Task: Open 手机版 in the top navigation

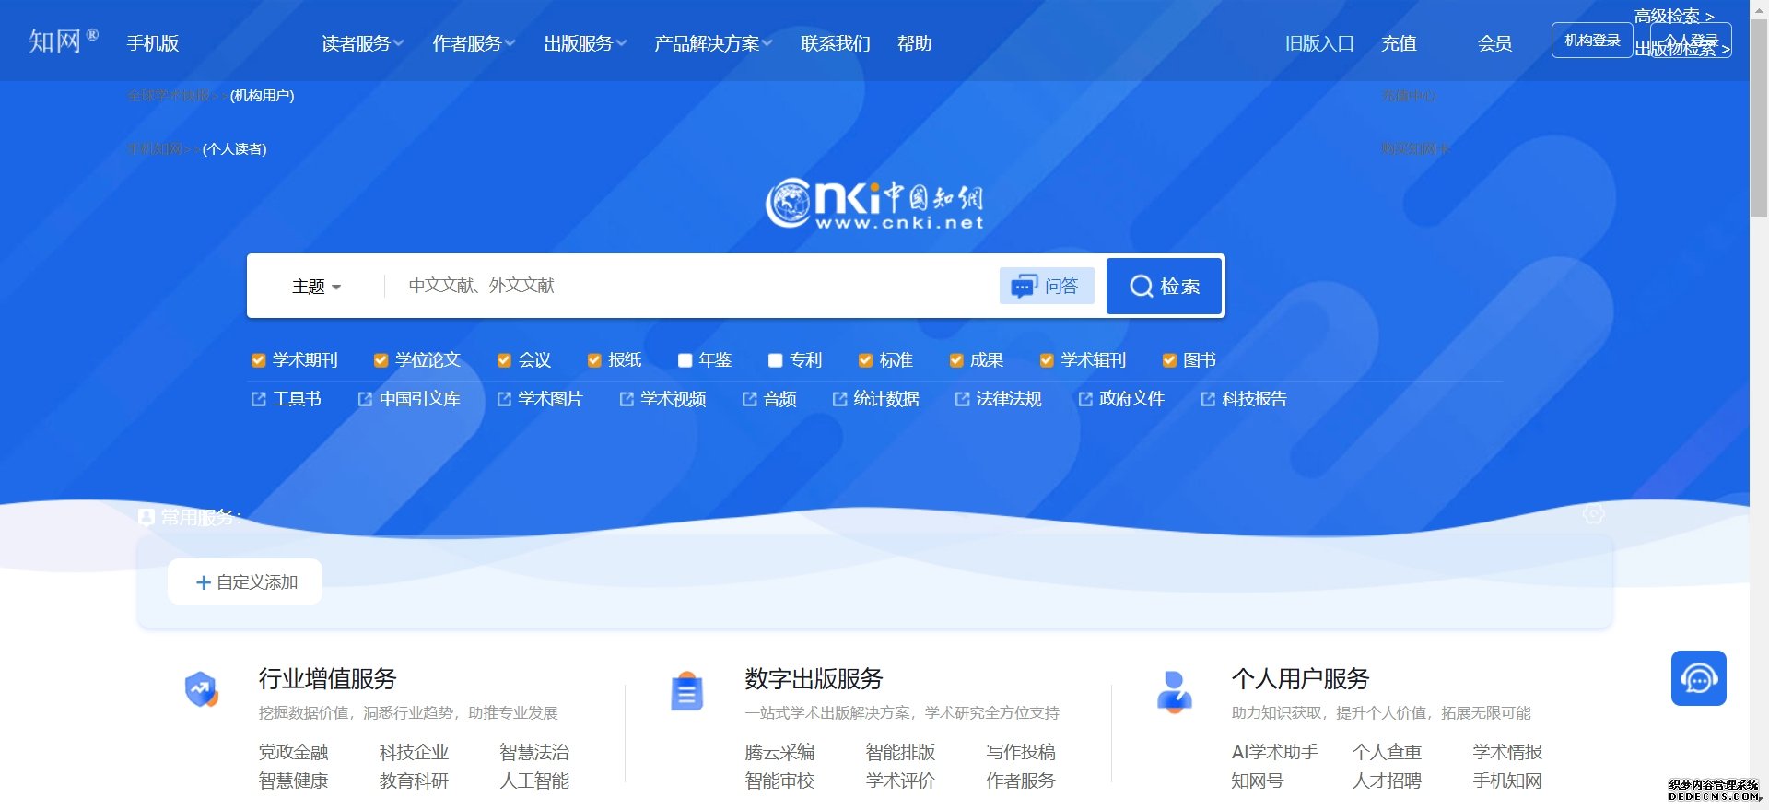Action: 153,43
